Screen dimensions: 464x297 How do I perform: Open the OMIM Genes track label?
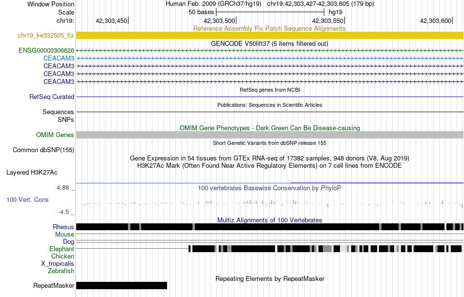55,135
